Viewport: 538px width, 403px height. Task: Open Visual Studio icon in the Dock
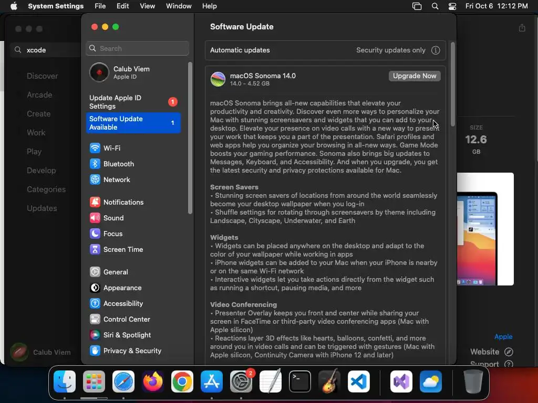tap(401, 381)
